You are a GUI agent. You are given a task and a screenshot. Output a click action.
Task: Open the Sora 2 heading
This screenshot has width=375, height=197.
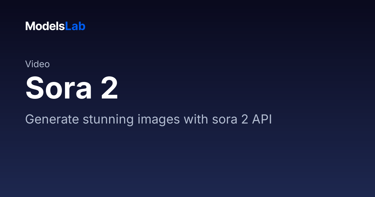72,88
